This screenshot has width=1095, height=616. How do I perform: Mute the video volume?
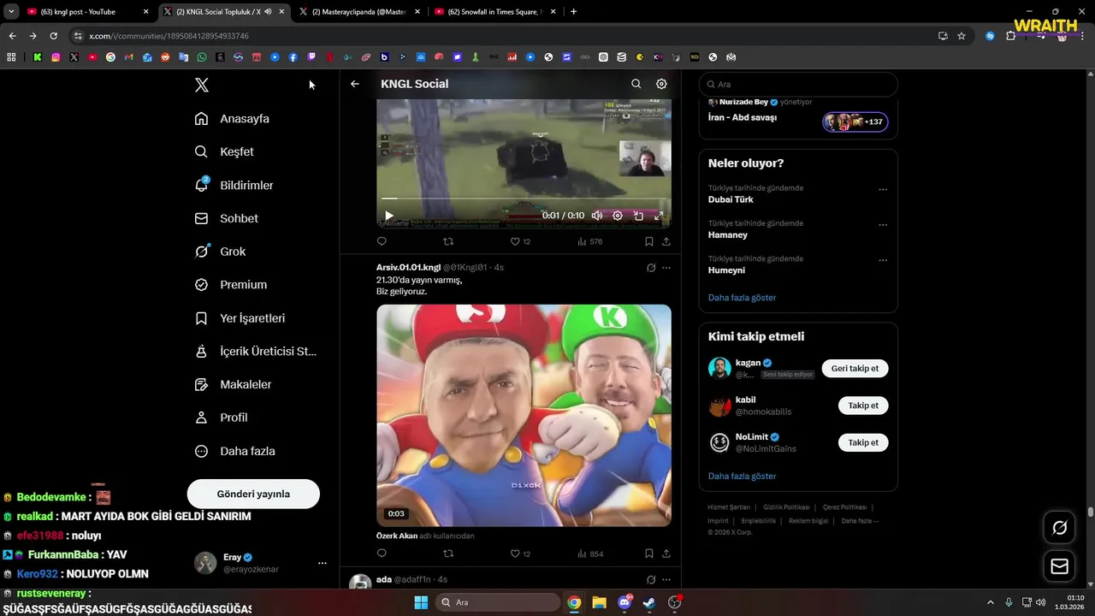tap(597, 216)
